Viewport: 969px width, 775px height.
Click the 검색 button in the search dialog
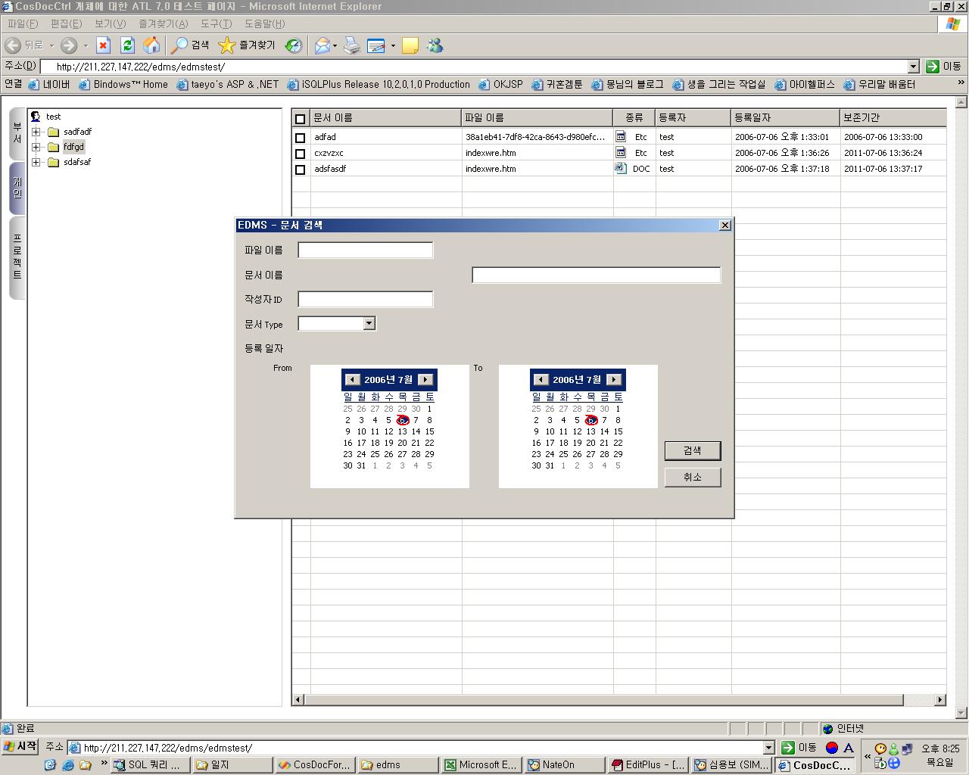(x=692, y=450)
